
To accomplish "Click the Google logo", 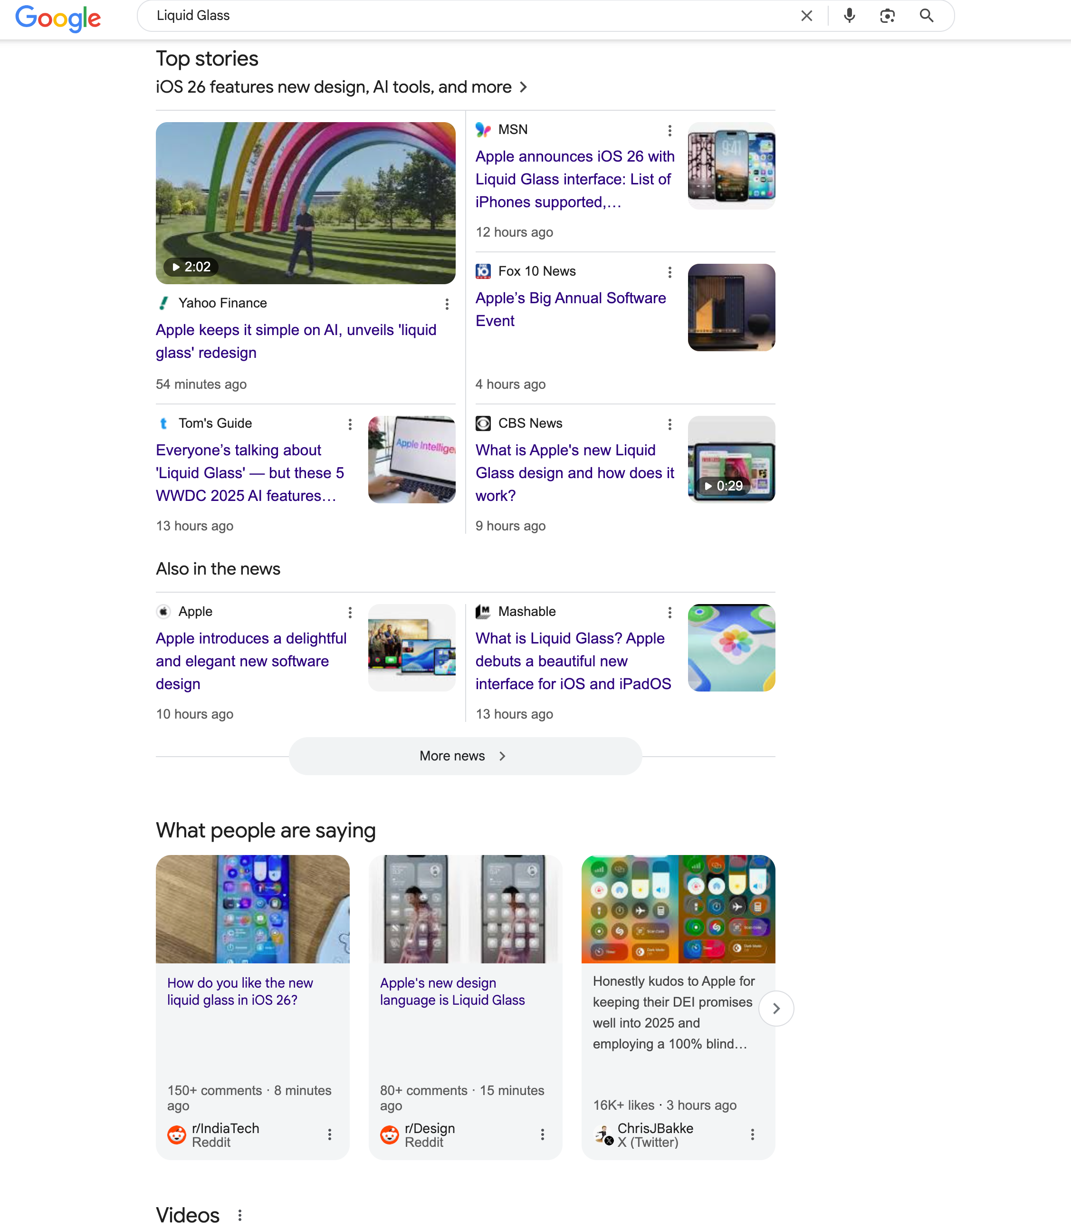I will pyautogui.click(x=58, y=18).
